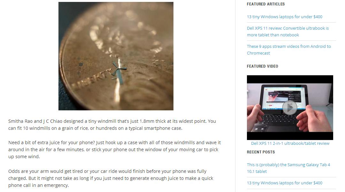
Task: Open the Samsung Galaxy Tab 4 post
Action: coord(288,168)
